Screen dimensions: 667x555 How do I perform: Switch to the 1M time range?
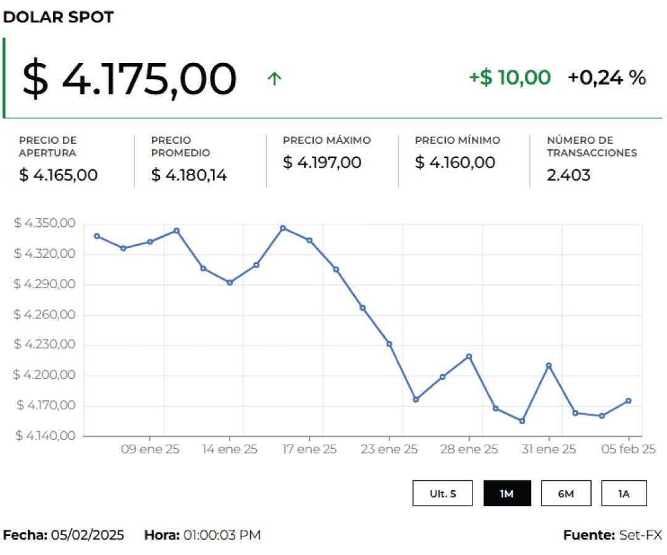click(x=506, y=493)
